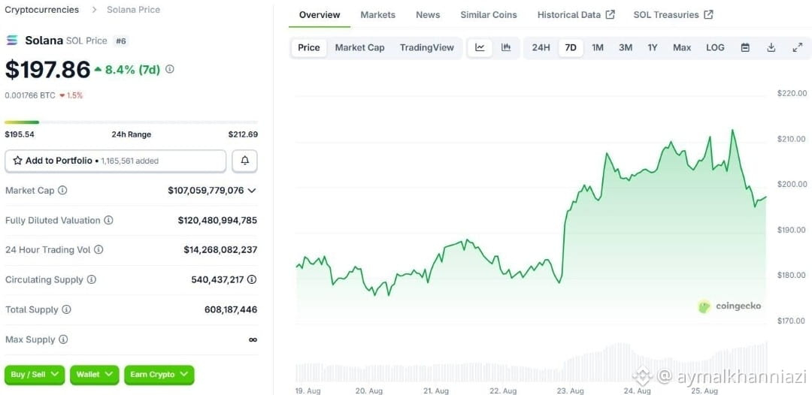The height and width of the screenshot is (395, 812).
Task: Click the info icon next to Circulating Supply
Action: tap(91, 279)
